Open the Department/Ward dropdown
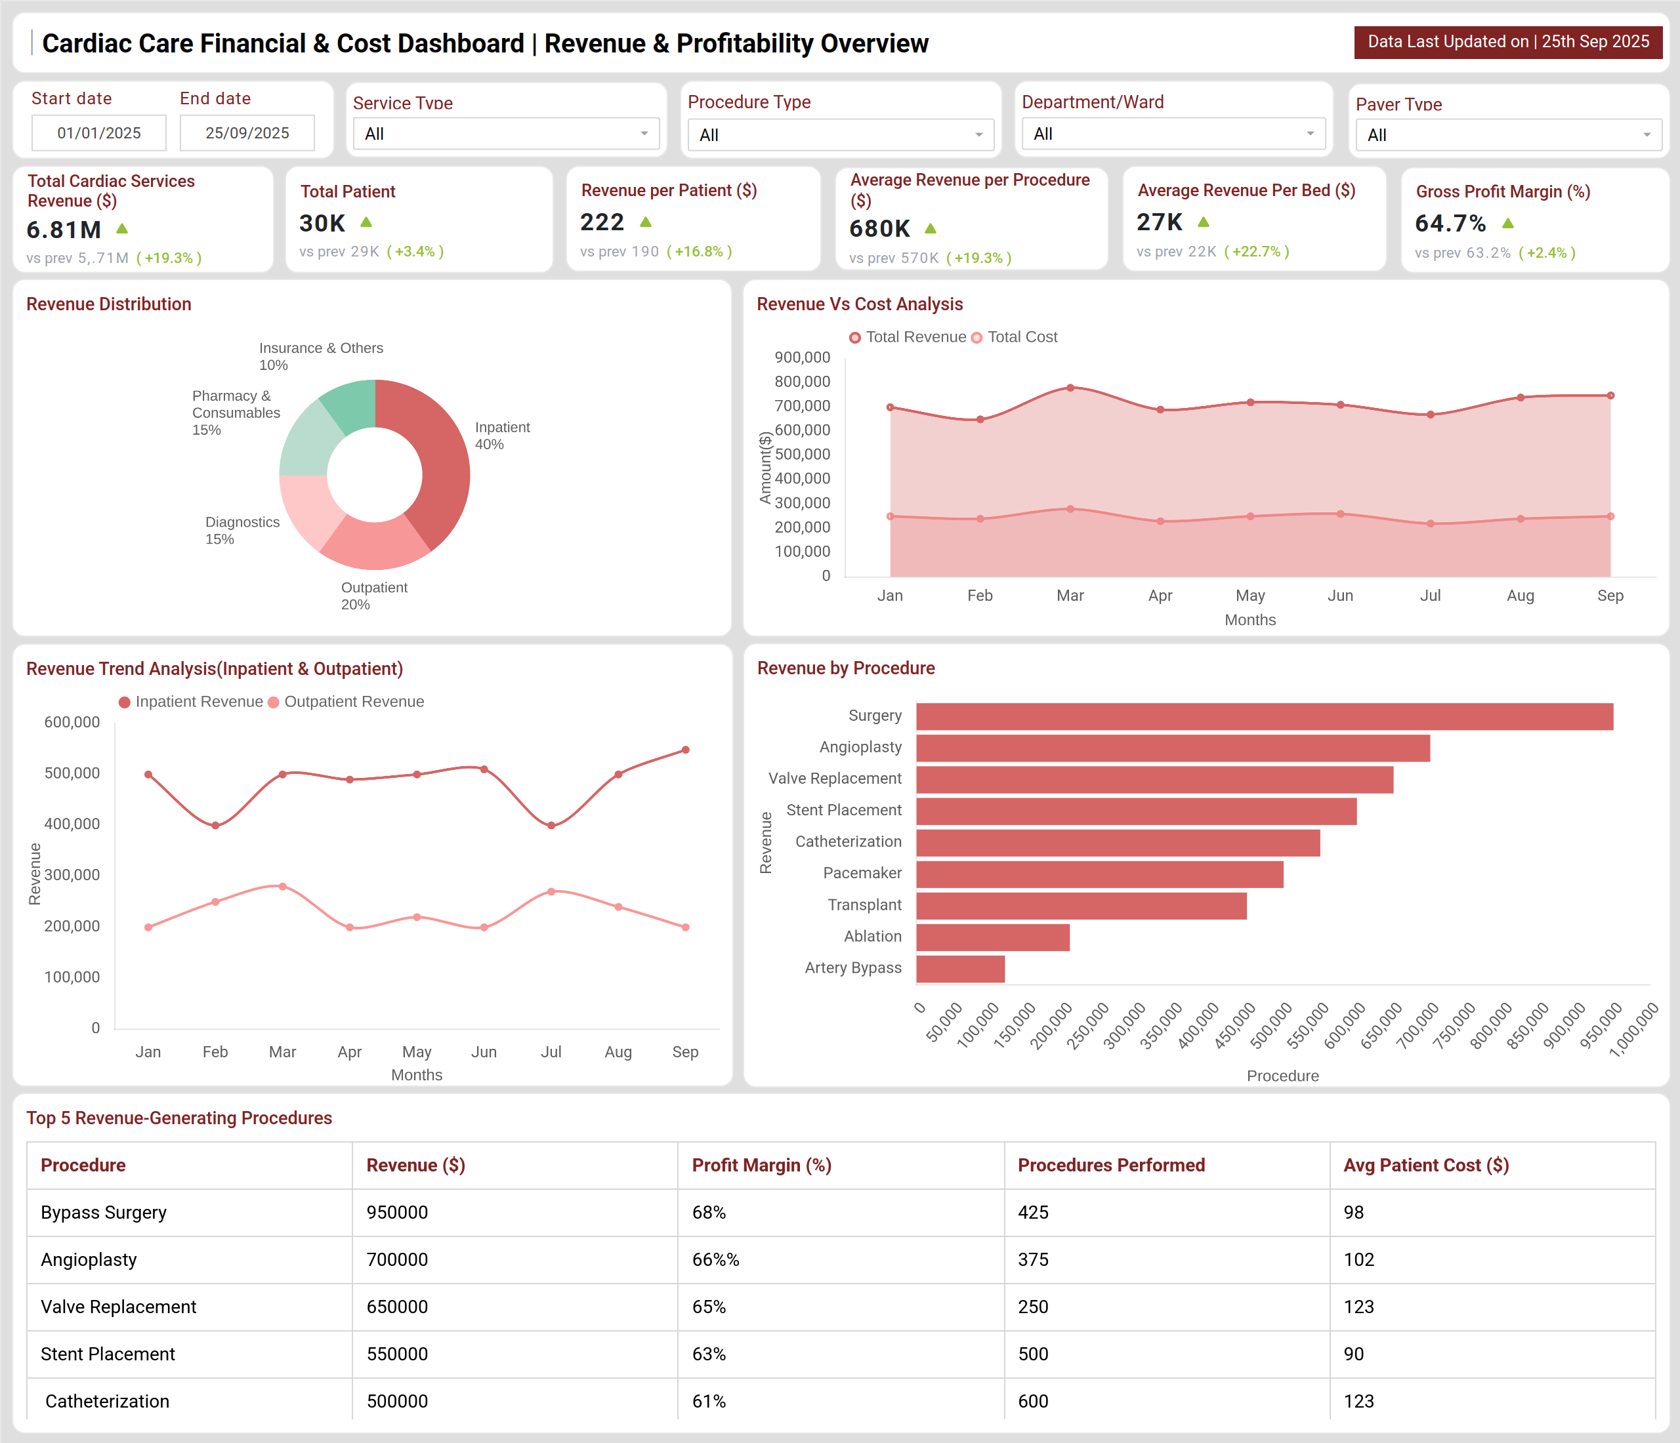Viewport: 1680px width, 1443px height. click(1173, 134)
